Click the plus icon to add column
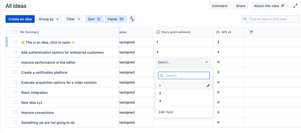 251,32
